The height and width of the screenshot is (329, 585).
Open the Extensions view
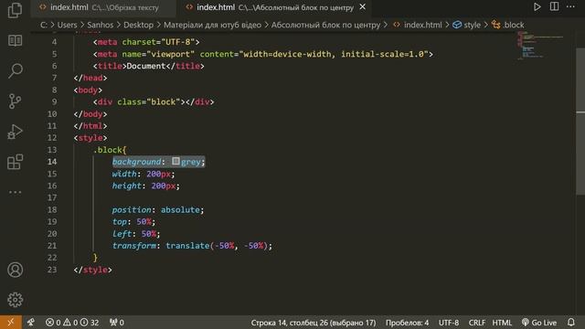tap(15, 162)
